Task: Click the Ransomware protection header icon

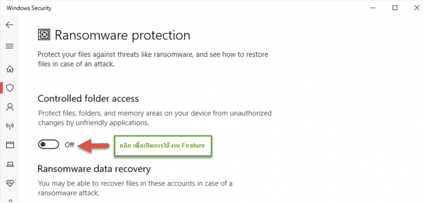Action: point(43,35)
